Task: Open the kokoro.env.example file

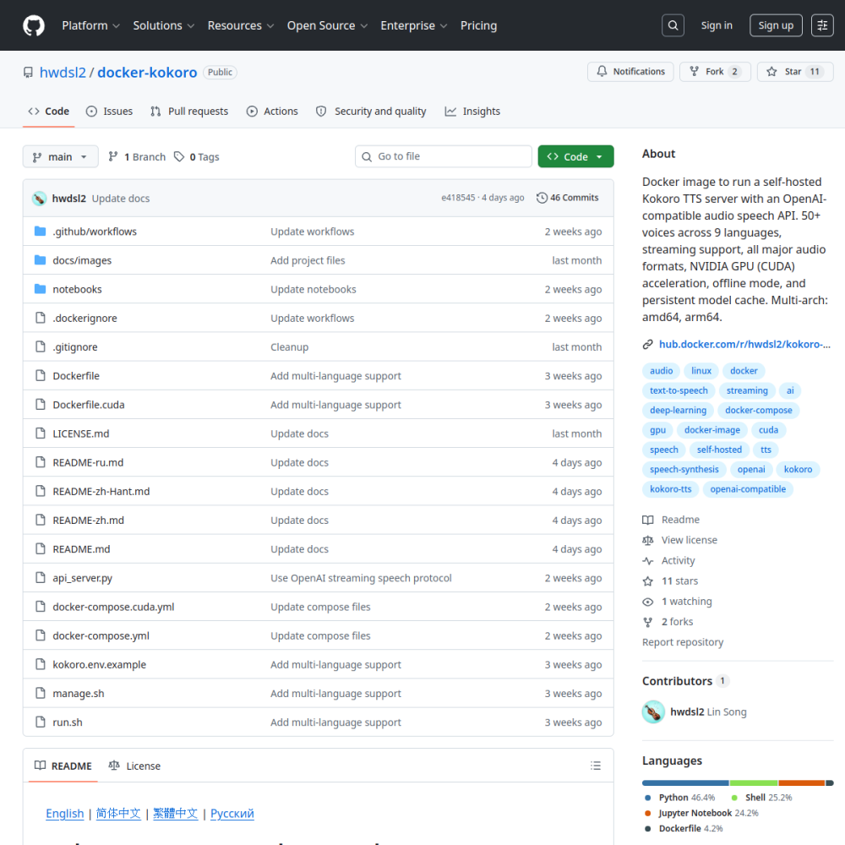Action: [x=99, y=664]
